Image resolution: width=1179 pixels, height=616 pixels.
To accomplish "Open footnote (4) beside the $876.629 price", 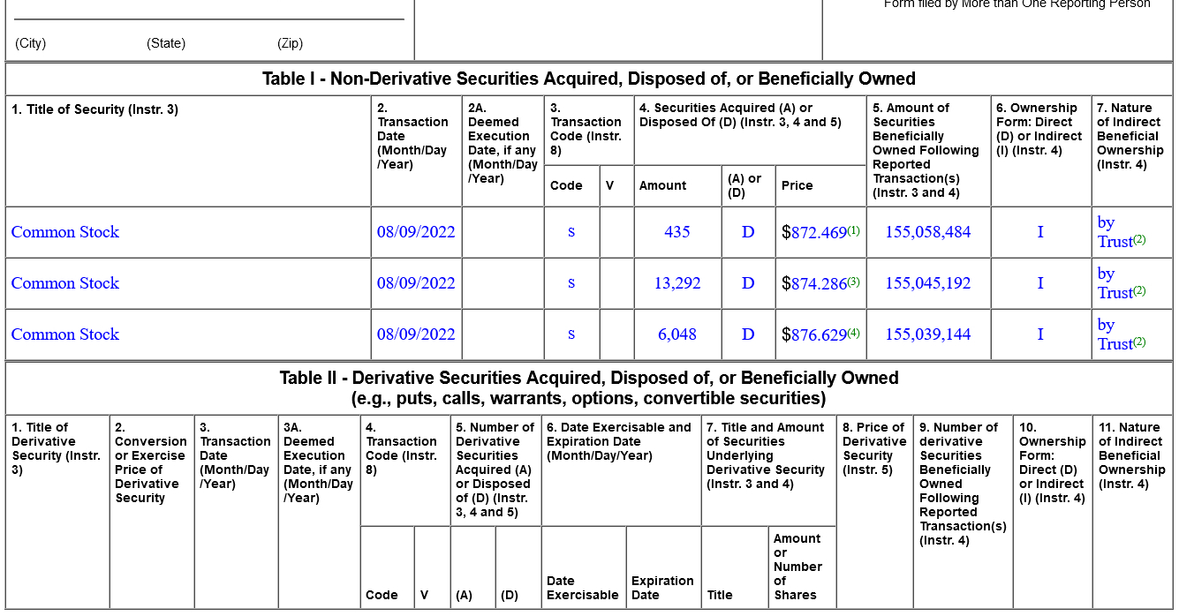I will click(x=853, y=333).
